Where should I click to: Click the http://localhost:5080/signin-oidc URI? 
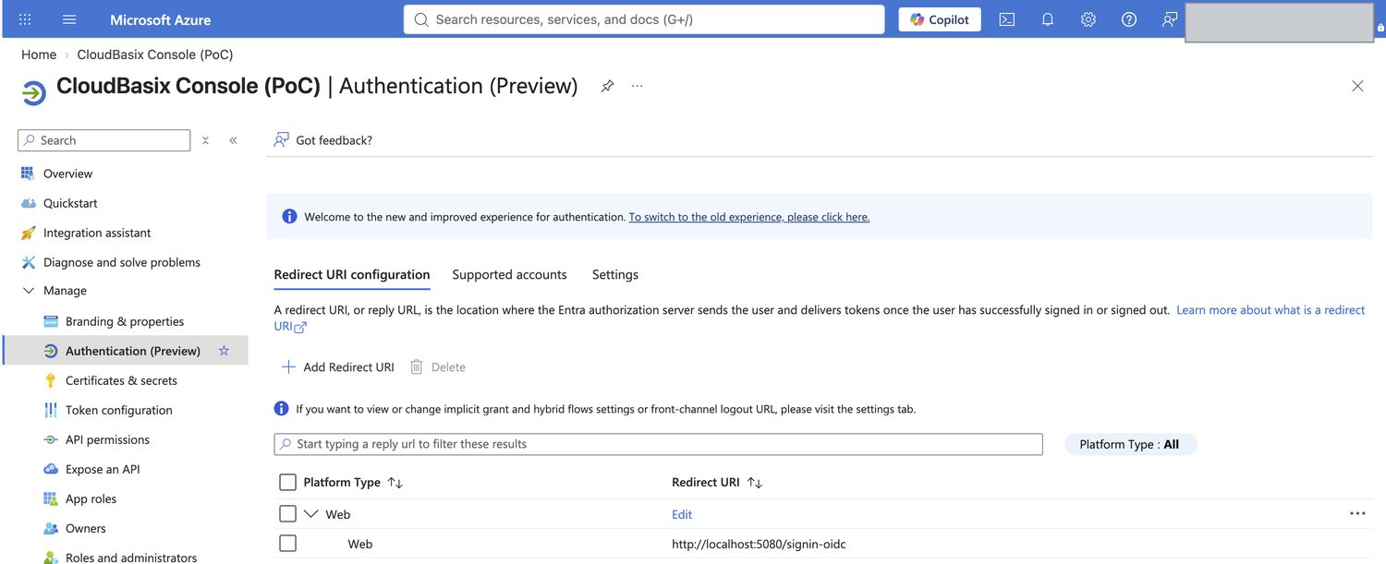coord(759,544)
